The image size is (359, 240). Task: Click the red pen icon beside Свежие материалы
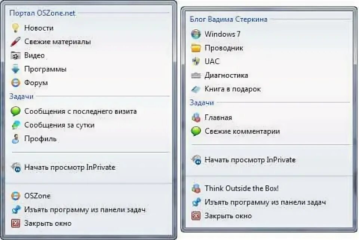[x=15, y=41]
